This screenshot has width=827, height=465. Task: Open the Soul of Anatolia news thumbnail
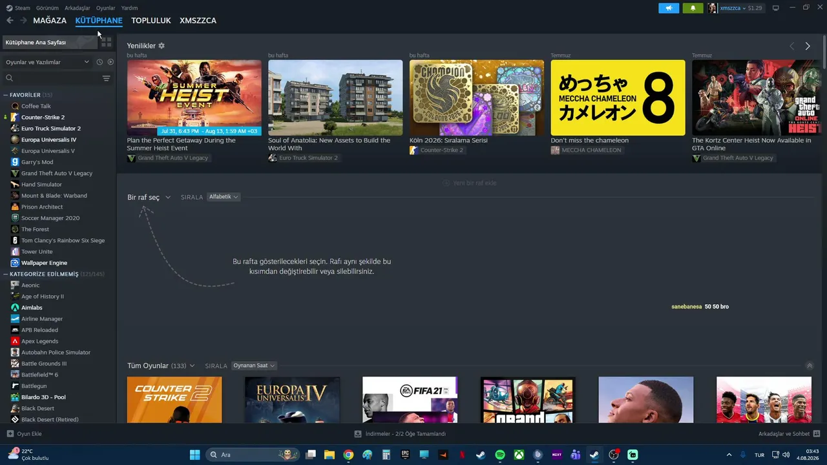[x=335, y=98]
